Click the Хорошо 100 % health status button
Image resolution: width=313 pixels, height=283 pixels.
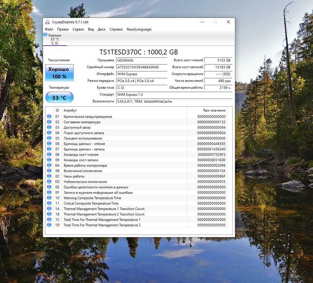60,73
